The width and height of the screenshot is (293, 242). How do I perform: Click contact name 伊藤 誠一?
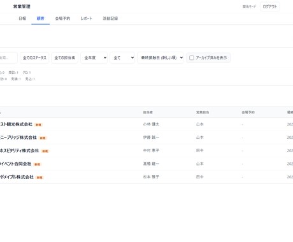[151, 138]
